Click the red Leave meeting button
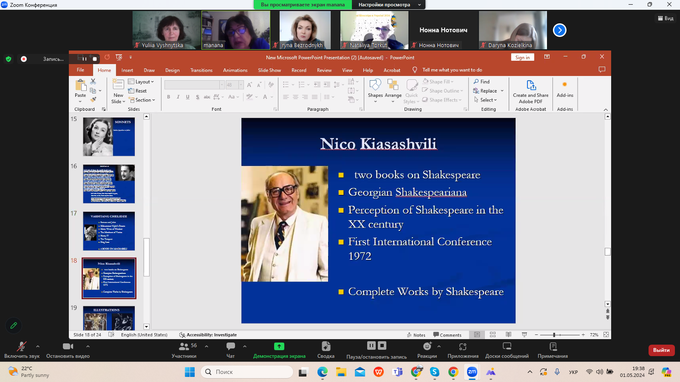The width and height of the screenshot is (680, 382). tap(661, 350)
